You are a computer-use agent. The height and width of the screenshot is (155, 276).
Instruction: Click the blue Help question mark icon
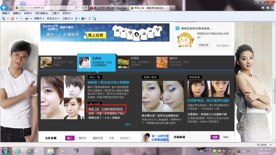(x=83, y=19)
